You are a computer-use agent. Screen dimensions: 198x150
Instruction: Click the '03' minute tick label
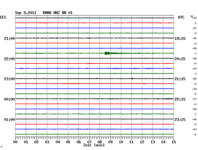coord(47,142)
